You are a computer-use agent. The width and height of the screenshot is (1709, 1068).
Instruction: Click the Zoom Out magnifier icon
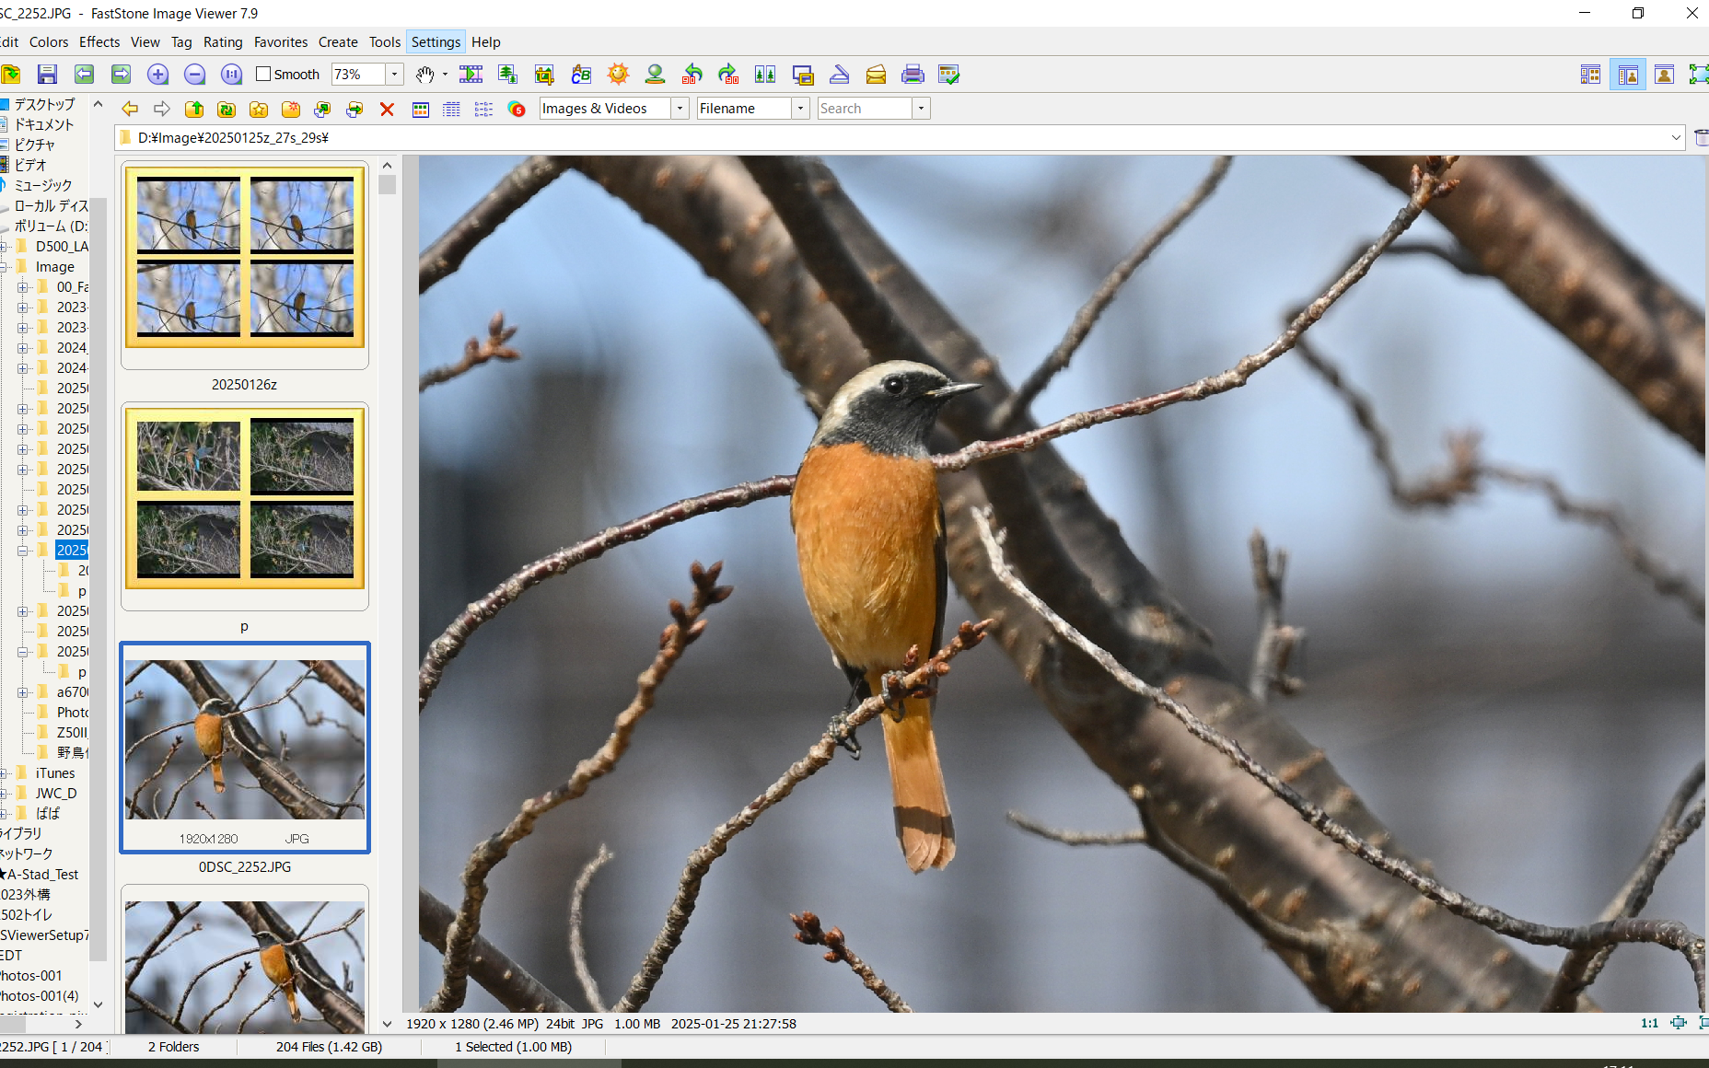point(194,75)
